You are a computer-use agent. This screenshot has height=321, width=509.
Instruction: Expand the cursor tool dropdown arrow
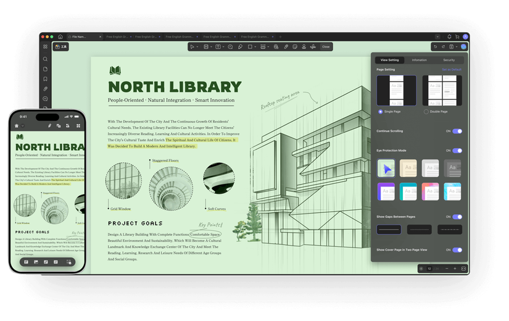(197, 47)
